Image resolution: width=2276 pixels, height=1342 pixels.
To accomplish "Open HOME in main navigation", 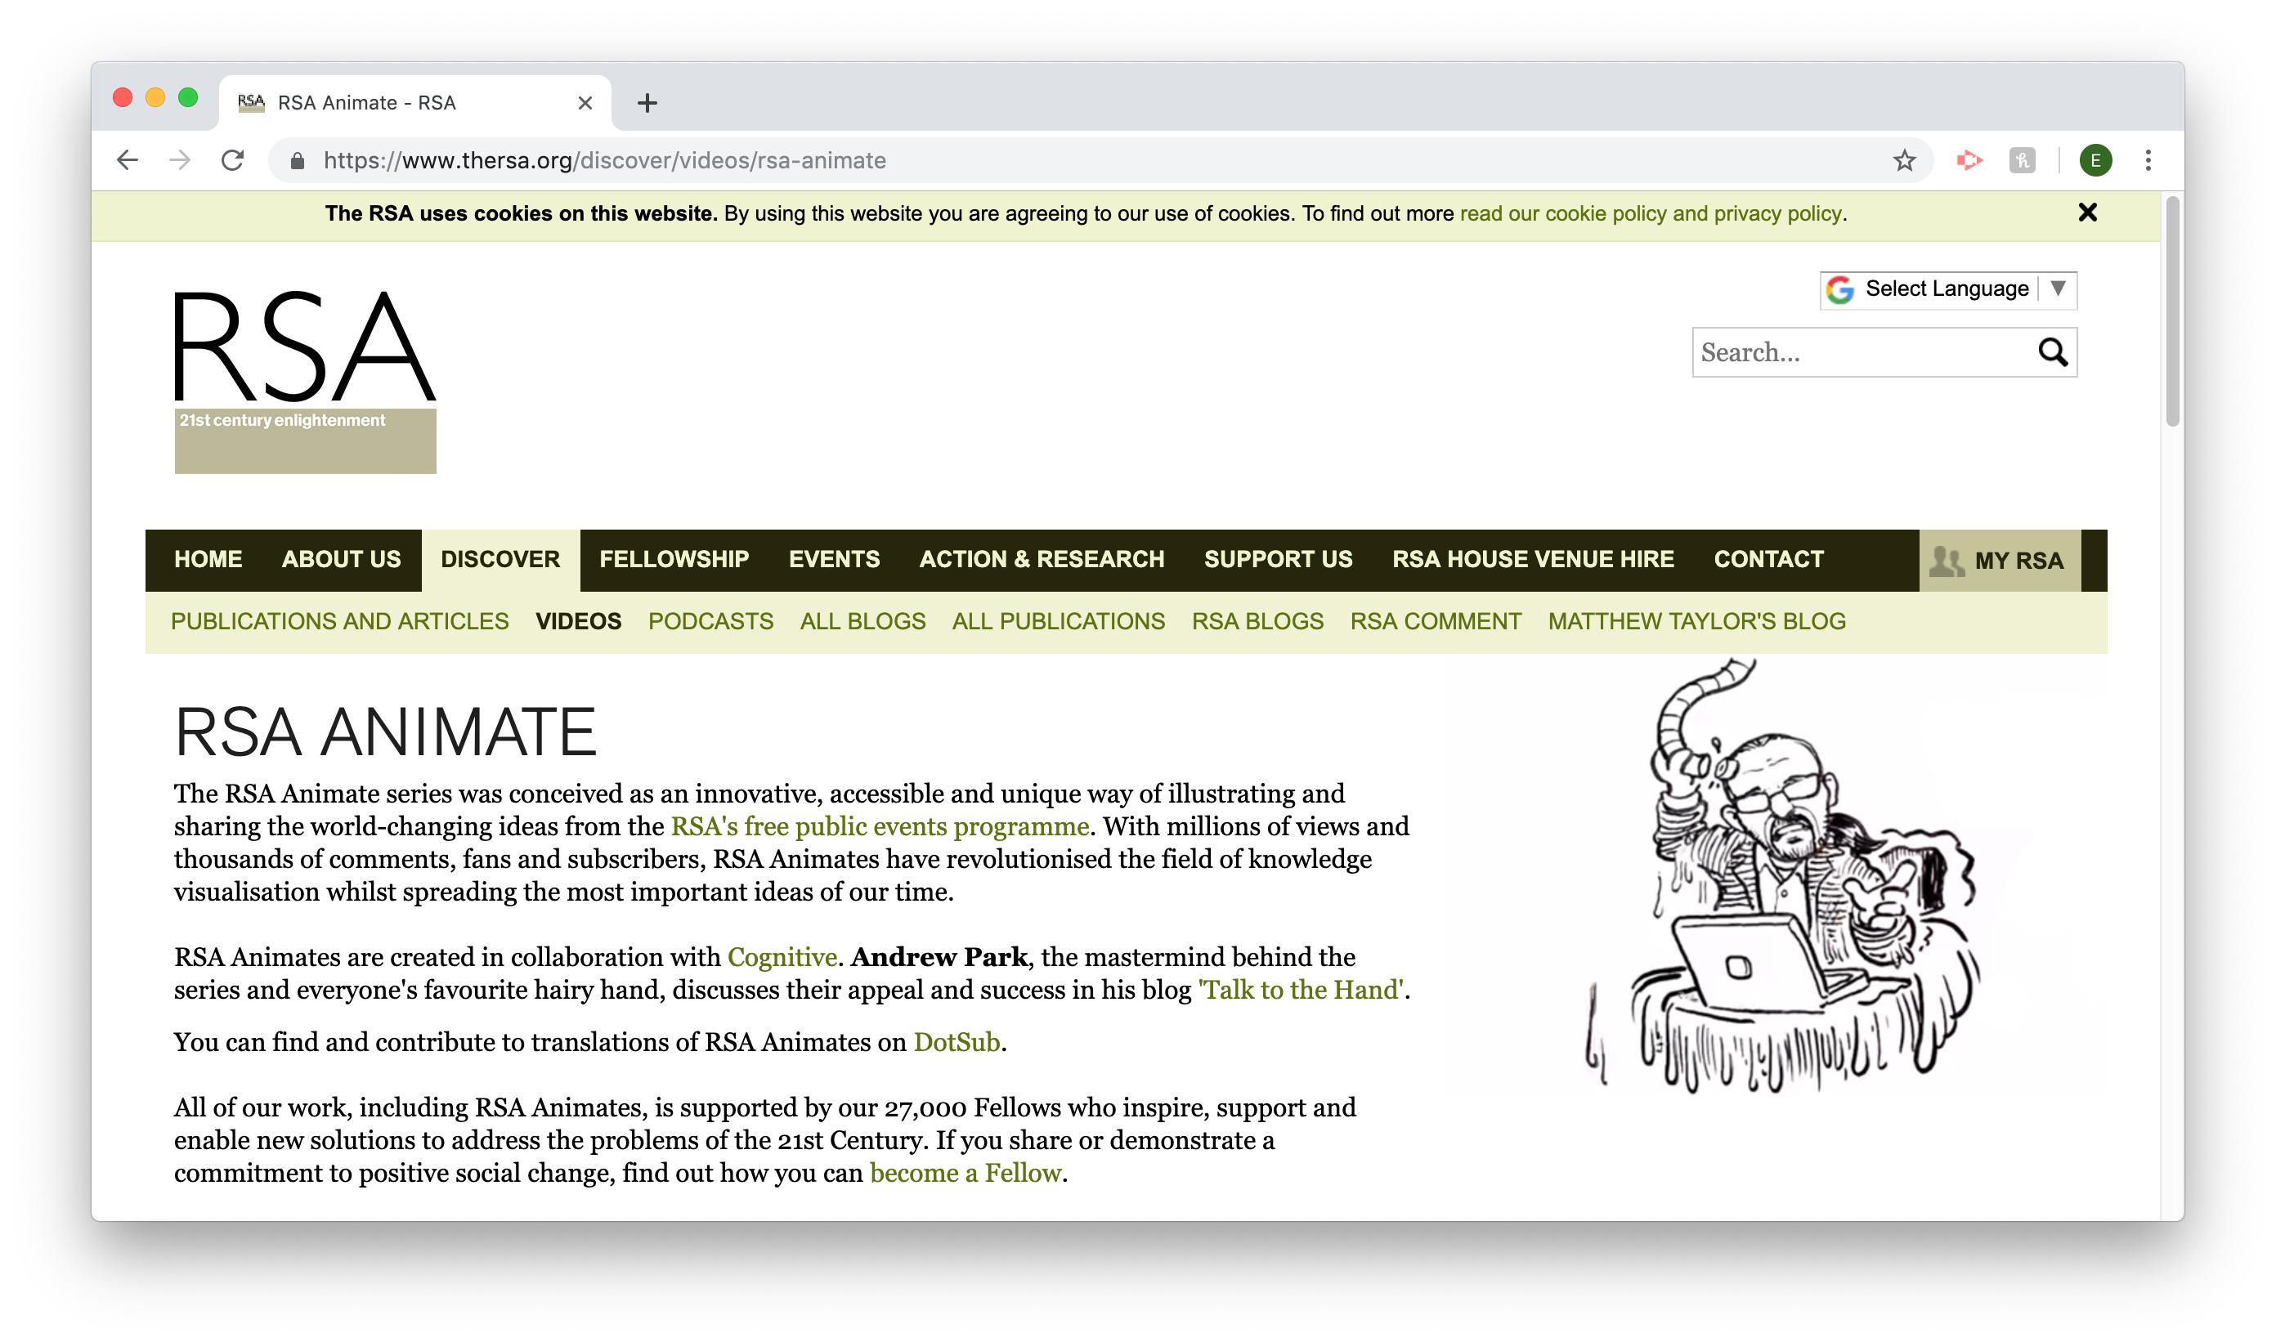I will [x=208, y=560].
